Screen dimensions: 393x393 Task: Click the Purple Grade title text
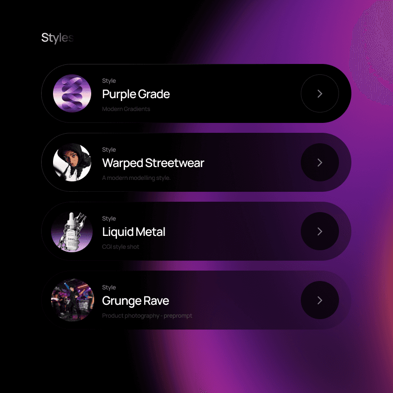(x=136, y=94)
